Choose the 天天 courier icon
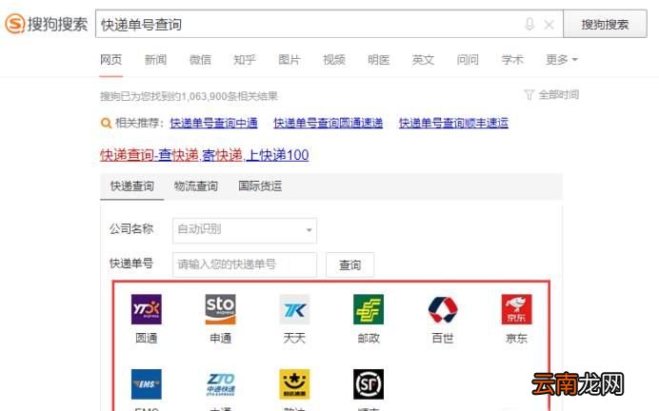The width and height of the screenshot is (659, 411). (294, 309)
